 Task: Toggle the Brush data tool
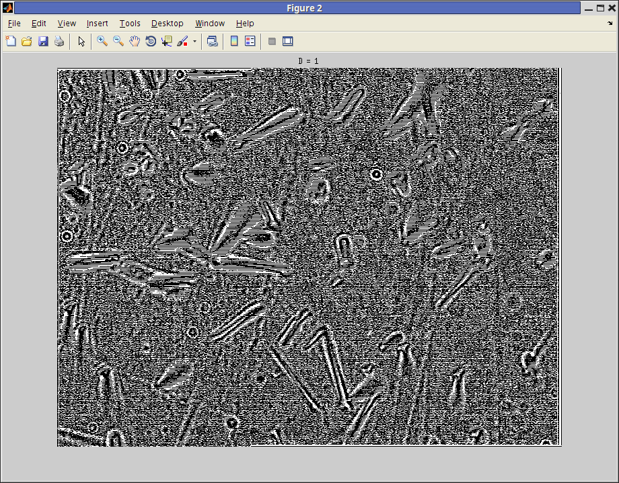click(x=182, y=41)
